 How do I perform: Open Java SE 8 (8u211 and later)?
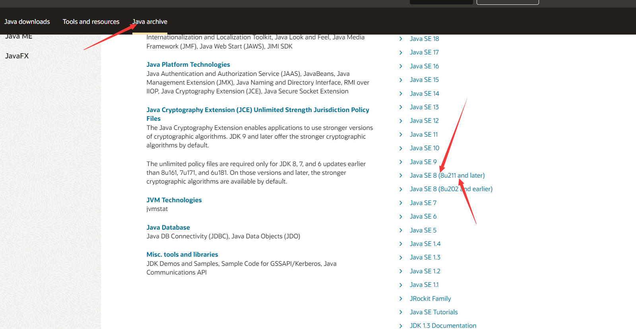447,175
